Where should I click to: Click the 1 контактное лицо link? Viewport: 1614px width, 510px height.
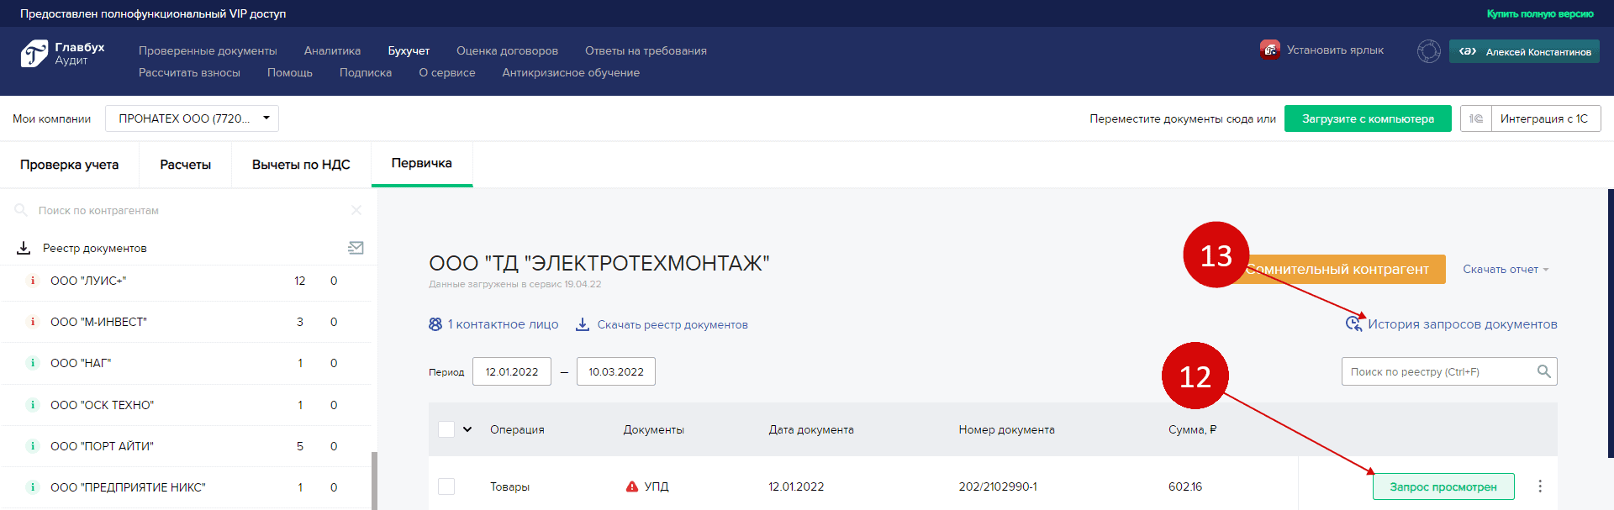503,324
